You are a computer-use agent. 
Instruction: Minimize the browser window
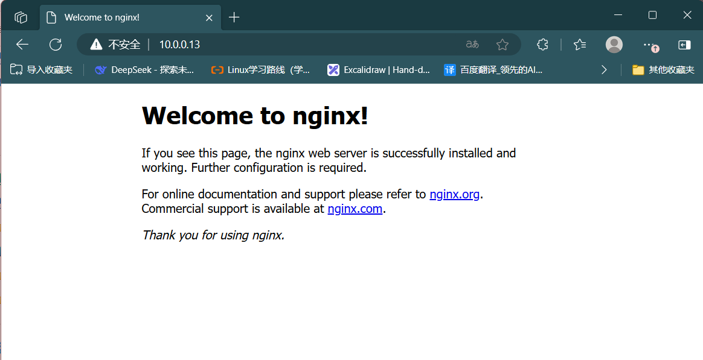(618, 15)
